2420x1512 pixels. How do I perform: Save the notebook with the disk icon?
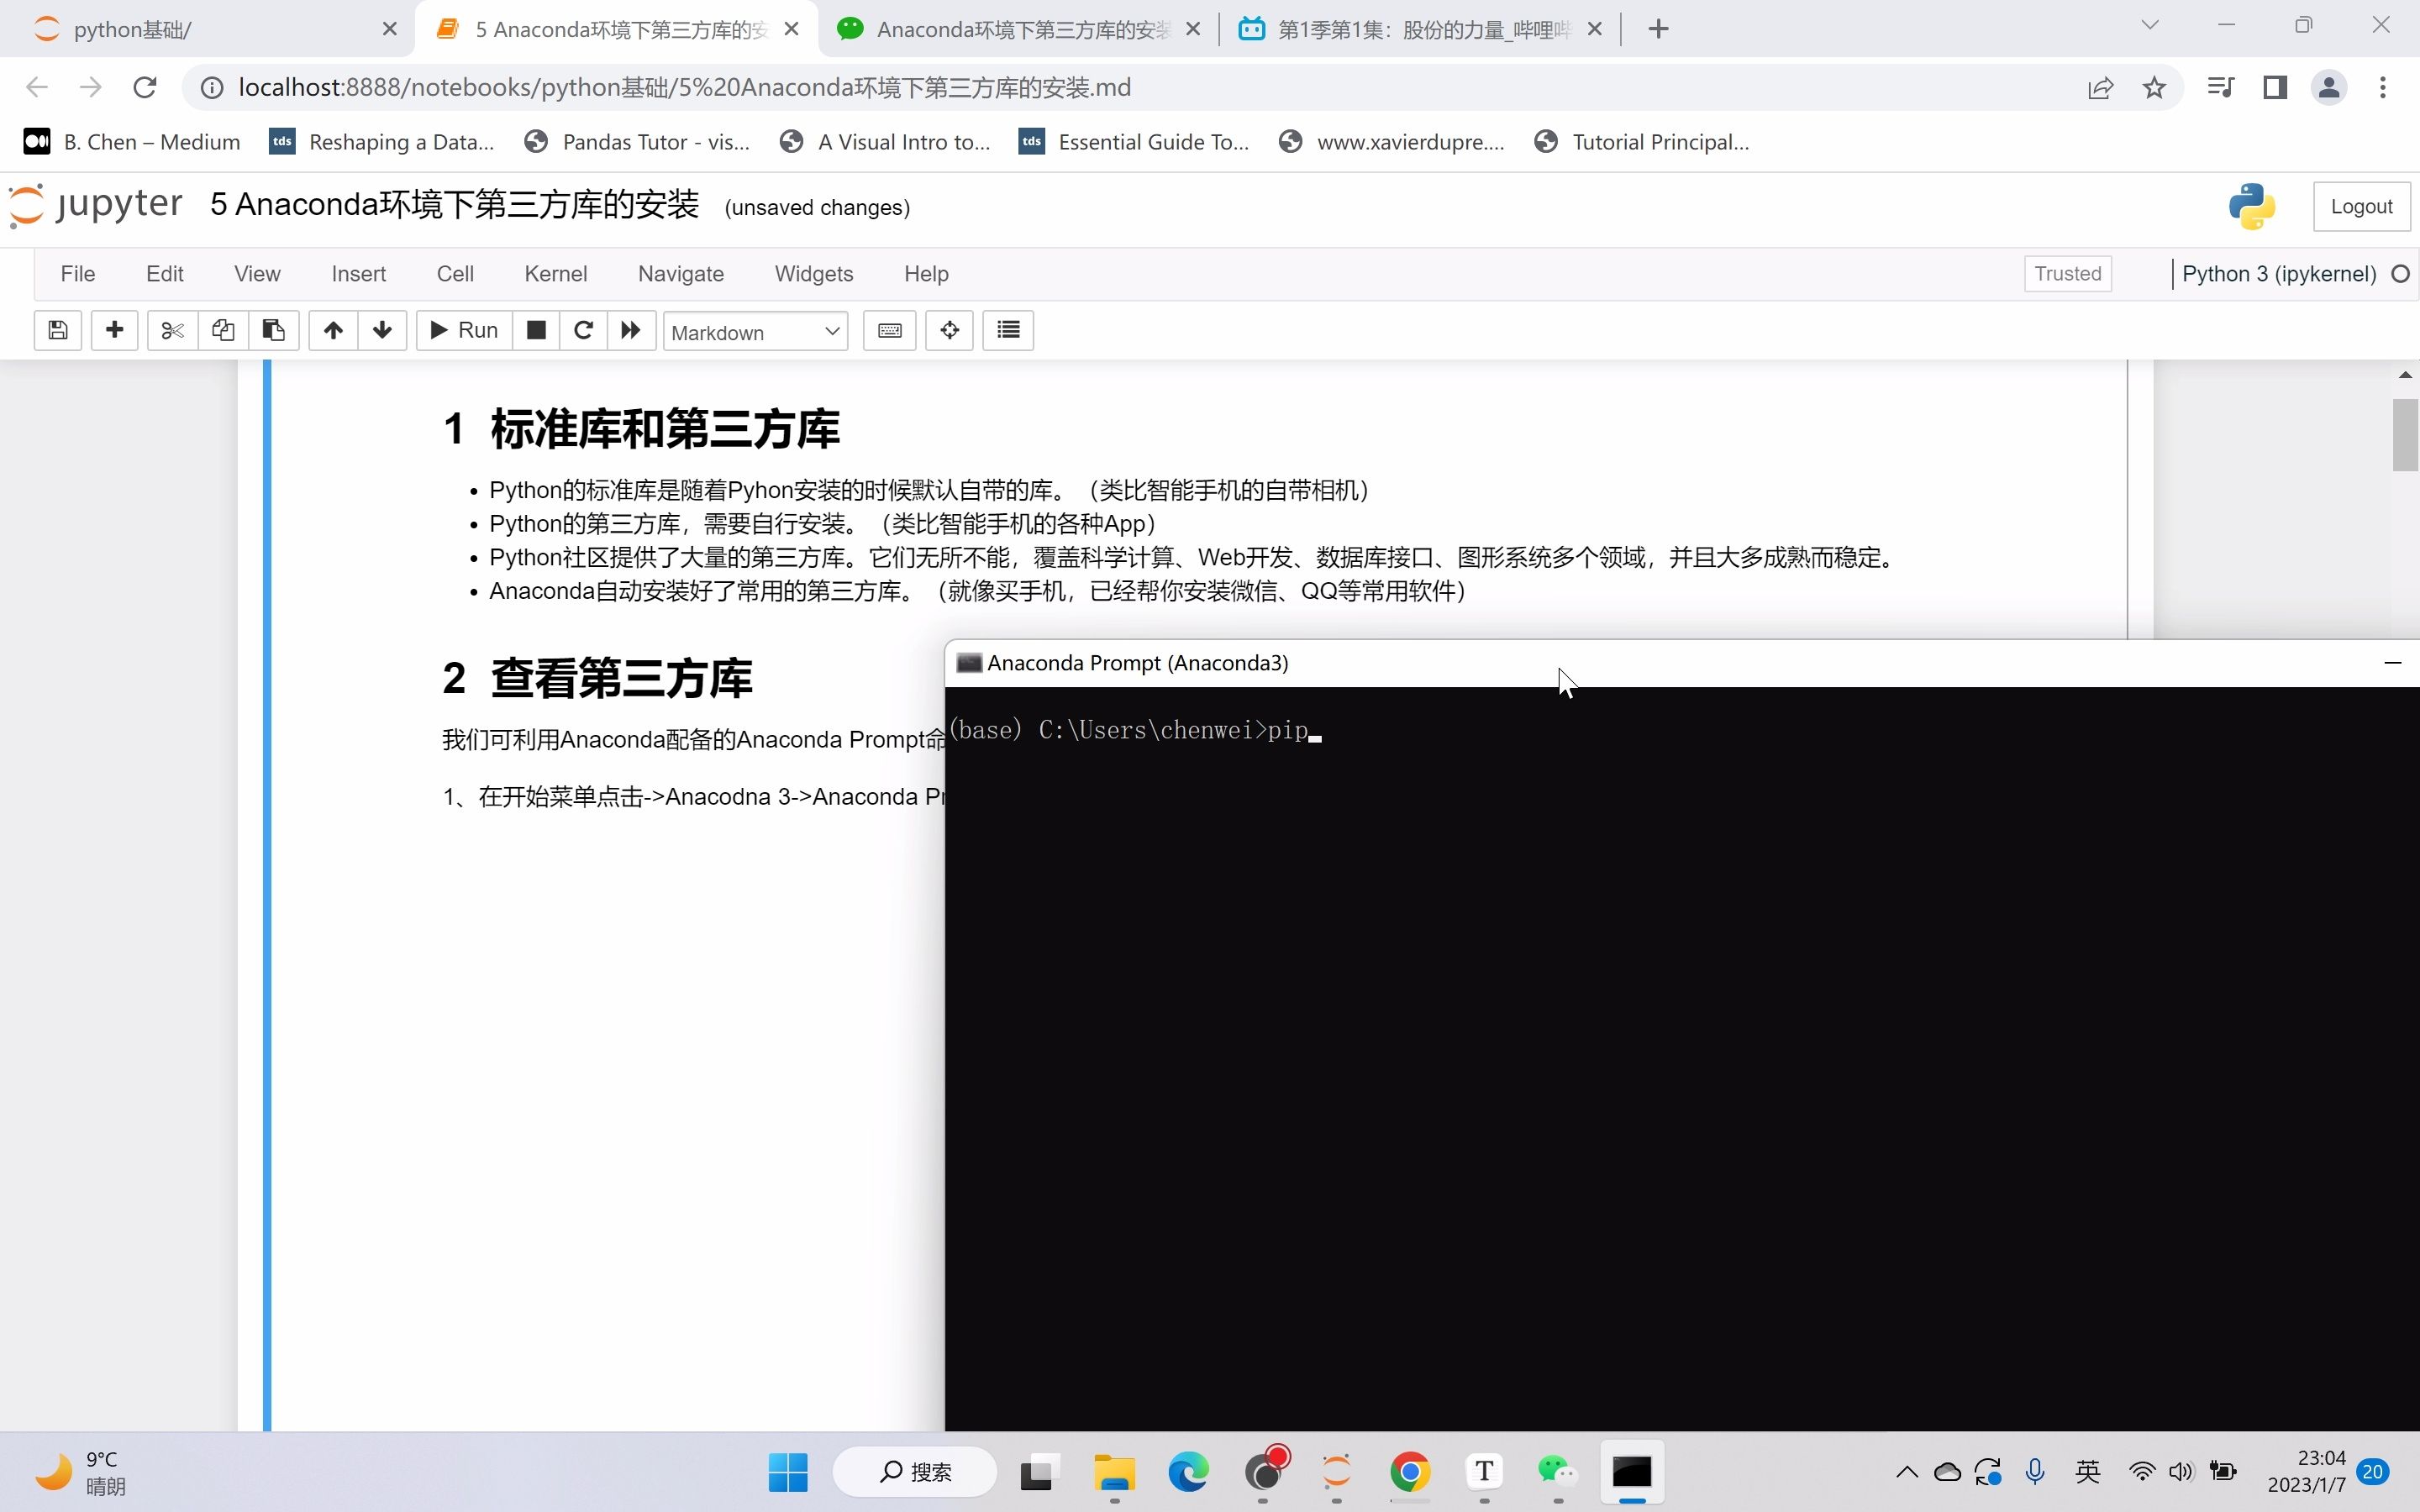point(57,330)
